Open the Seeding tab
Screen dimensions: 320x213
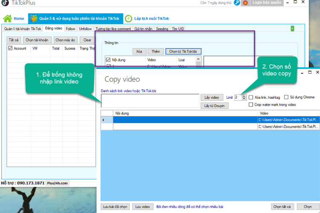pyautogui.click(x=162, y=29)
